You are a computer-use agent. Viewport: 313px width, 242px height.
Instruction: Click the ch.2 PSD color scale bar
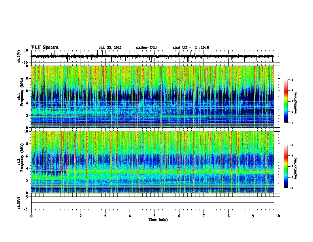(286, 166)
